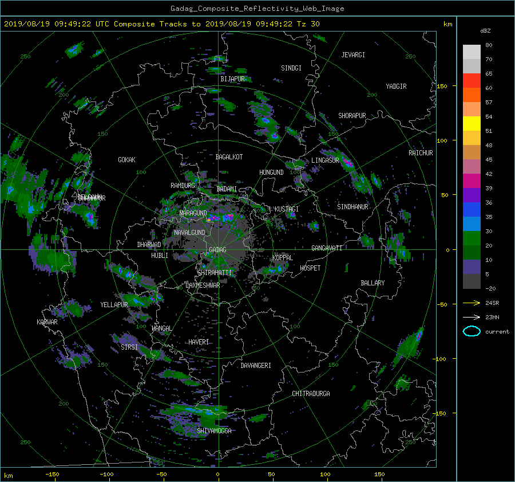Click the SHIVAMOGGA city label
Image resolution: width=515 pixels, height=482 pixels.
(214, 431)
